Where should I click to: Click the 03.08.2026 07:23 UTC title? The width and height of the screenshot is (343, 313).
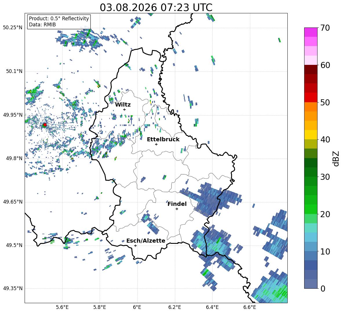tap(156, 8)
